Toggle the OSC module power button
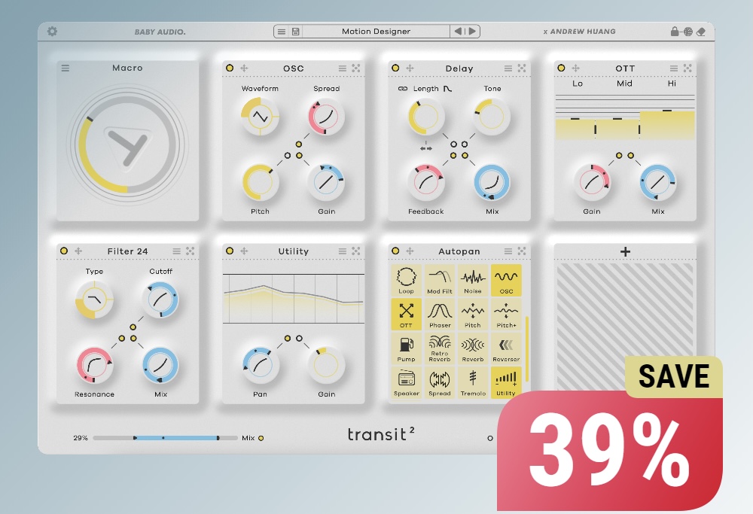Image resolution: width=753 pixels, height=514 pixels. point(230,68)
